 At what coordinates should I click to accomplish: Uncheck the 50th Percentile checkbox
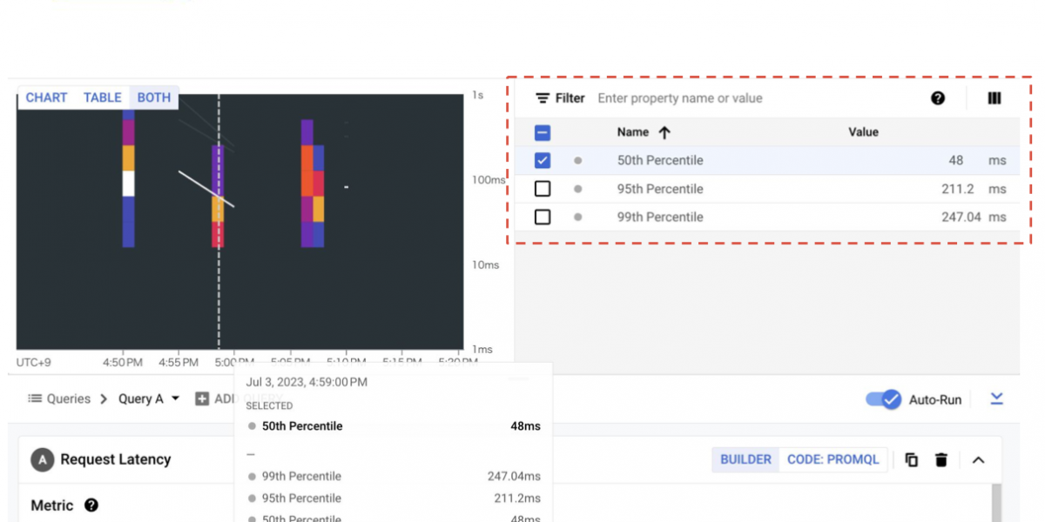point(543,161)
